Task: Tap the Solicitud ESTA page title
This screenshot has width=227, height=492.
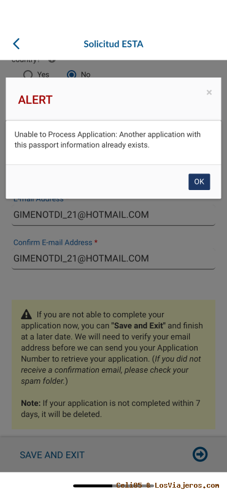Action: click(113, 44)
